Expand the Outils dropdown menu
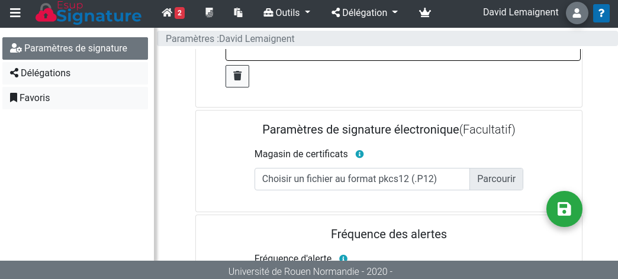This screenshot has width=618, height=279. 287,12
